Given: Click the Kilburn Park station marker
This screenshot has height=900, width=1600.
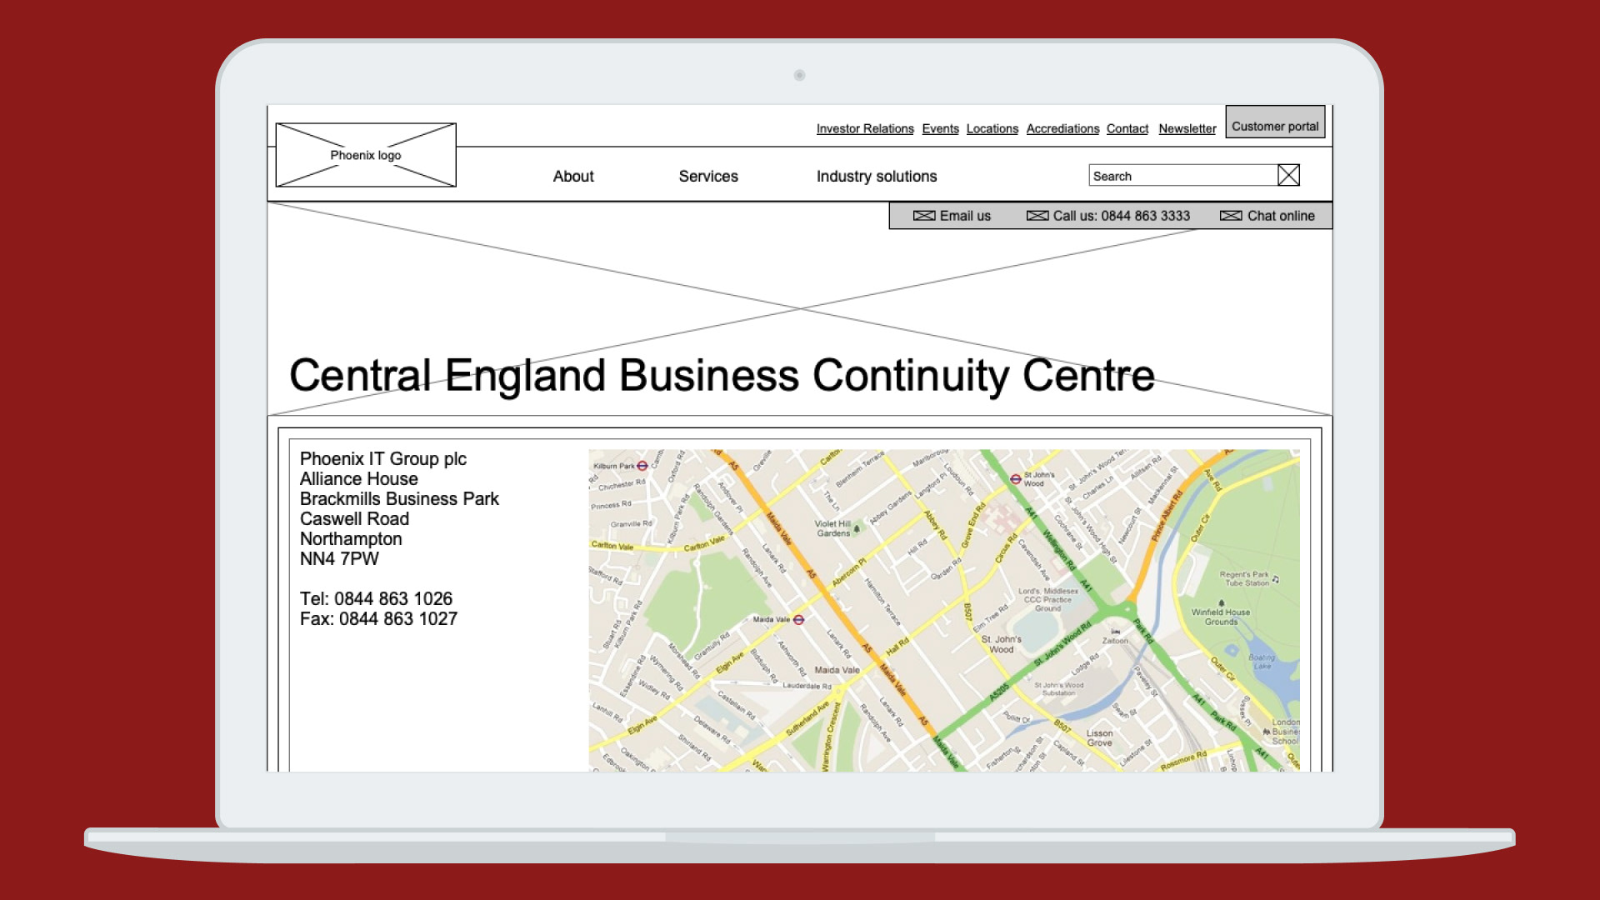Looking at the screenshot, I should pos(642,466).
